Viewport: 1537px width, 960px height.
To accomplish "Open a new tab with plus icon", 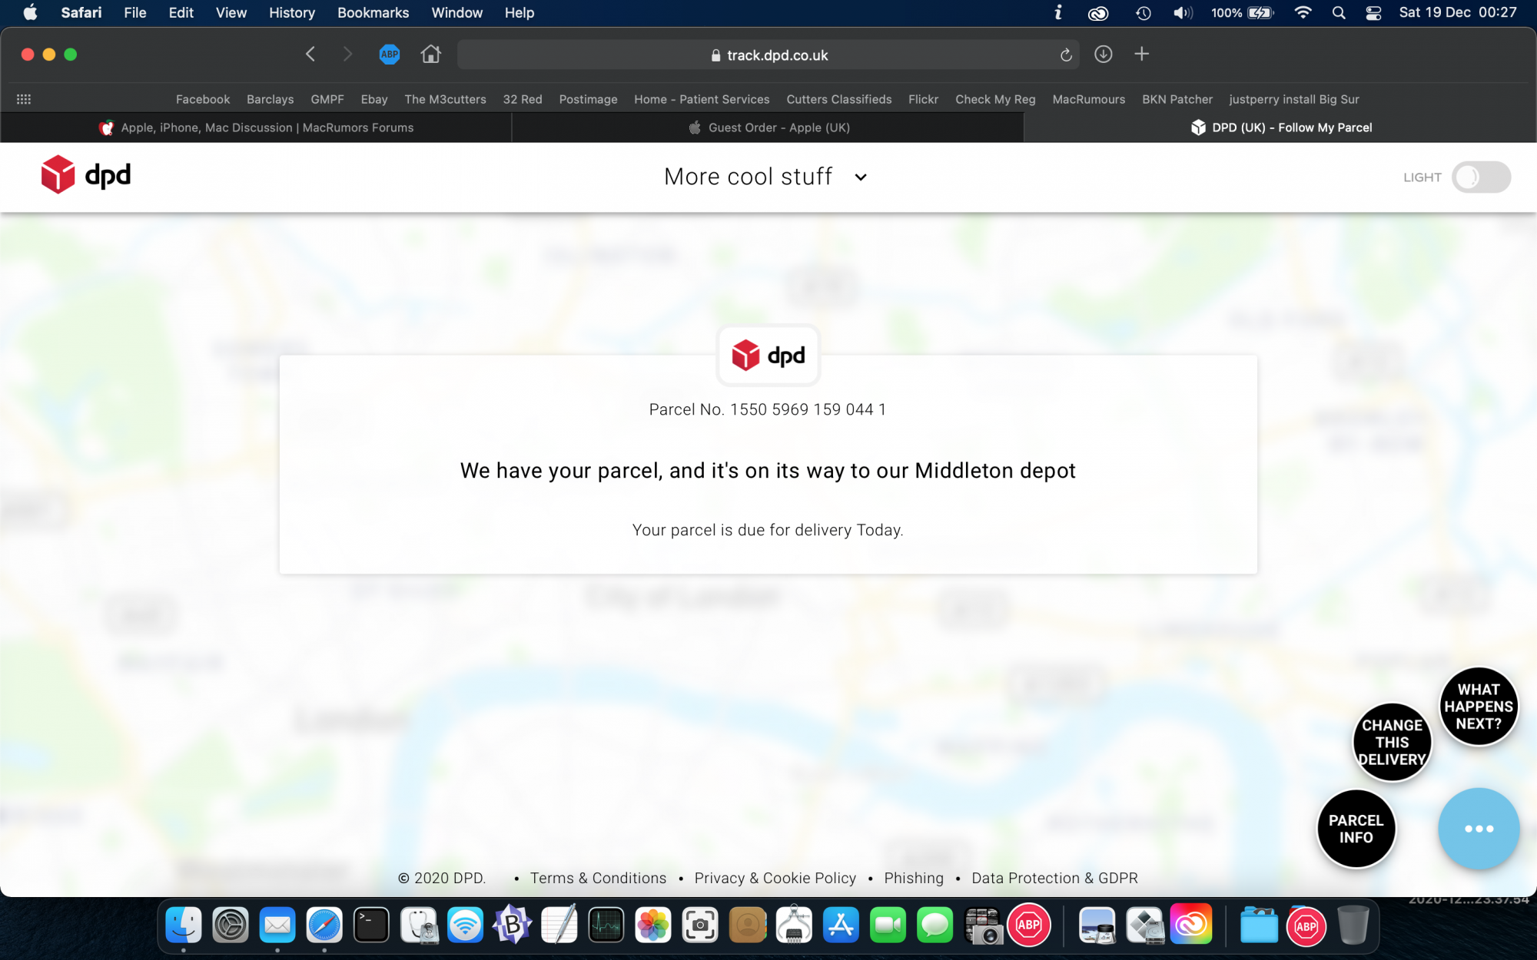I will tap(1141, 55).
